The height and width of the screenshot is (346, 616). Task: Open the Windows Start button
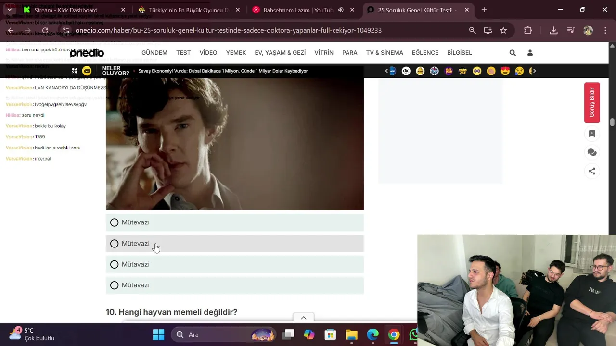point(158,334)
